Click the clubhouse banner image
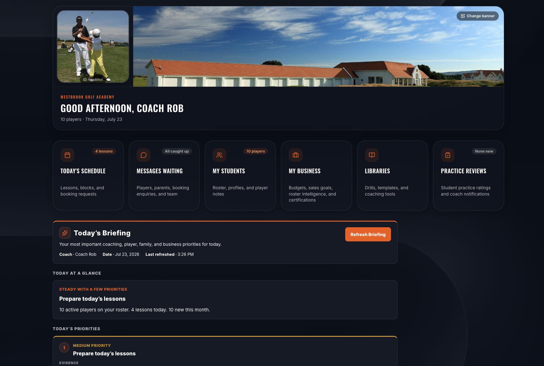This screenshot has width=544, height=366. click(319, 46)
